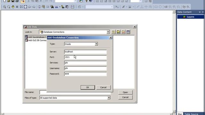Select the Zoom In tool

pyautogui.click(x=4, y=7)
